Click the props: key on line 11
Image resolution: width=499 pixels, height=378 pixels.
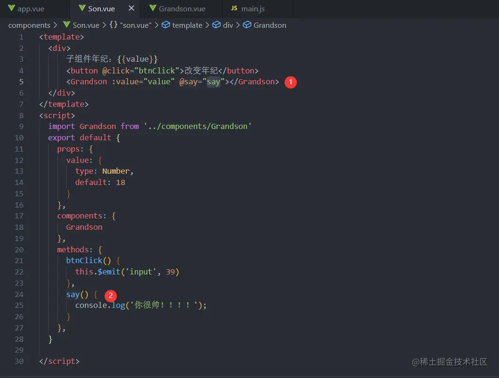(70, 149)
